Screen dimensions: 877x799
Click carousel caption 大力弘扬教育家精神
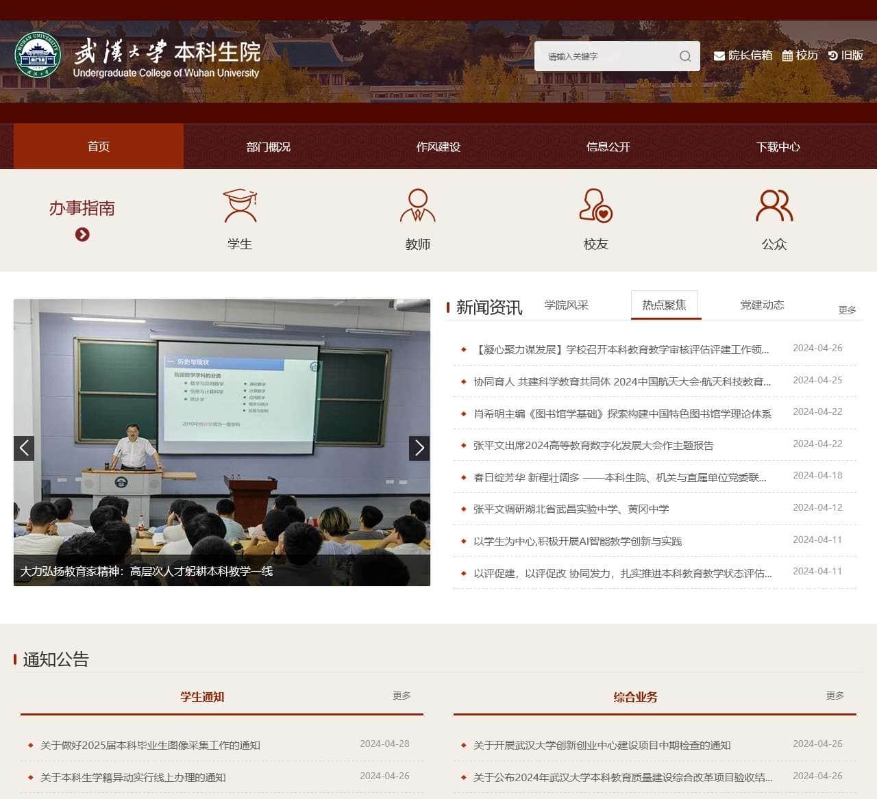tap(147, 571)
